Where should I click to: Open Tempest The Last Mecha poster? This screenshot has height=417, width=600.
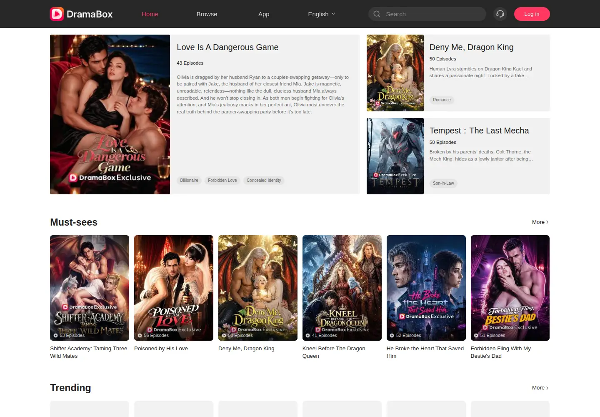click(x=395, y=156)
